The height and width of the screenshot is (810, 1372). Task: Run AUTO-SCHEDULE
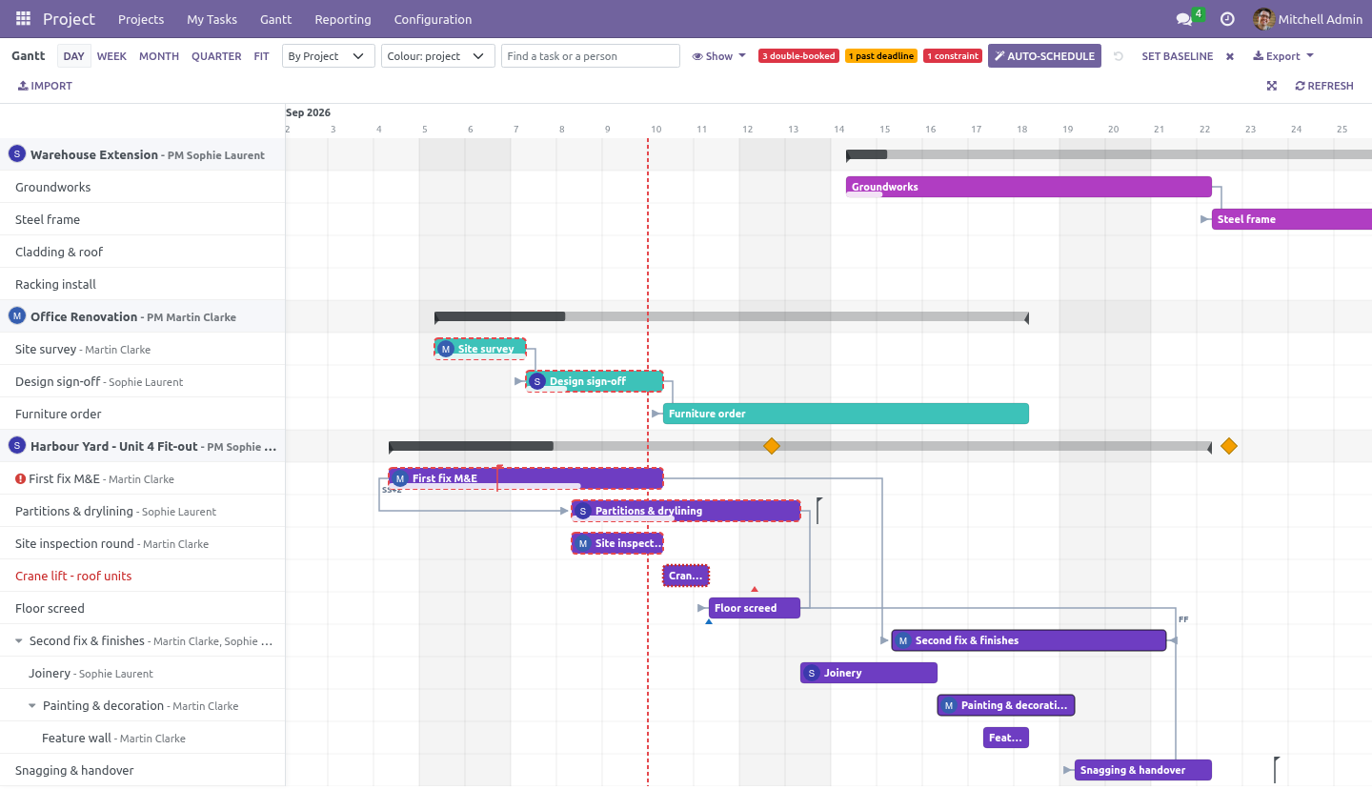coord(1044,56)
